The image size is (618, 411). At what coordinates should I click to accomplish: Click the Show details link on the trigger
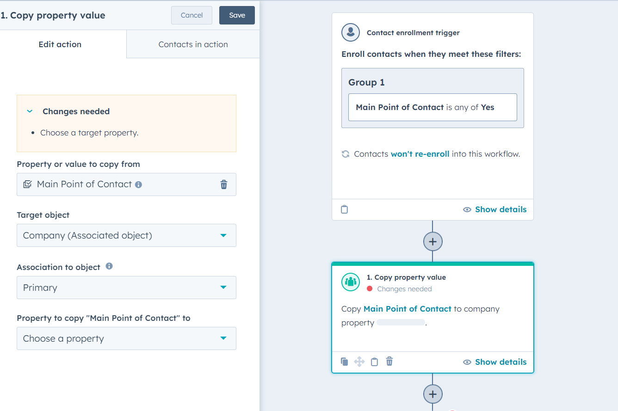click(x=501, y=209)
